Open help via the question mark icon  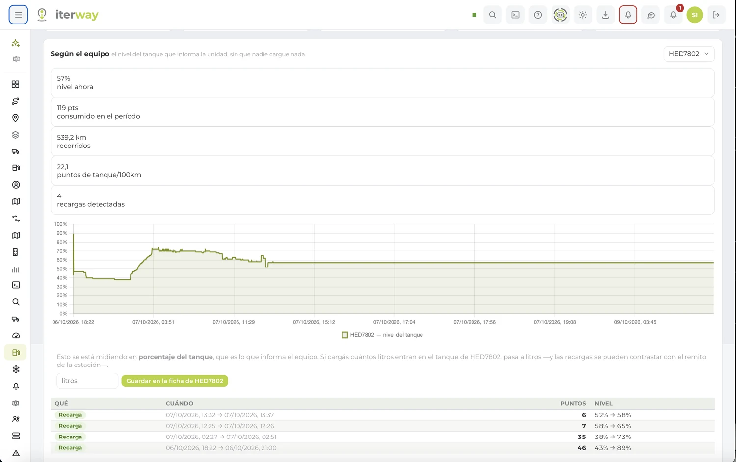(x=538, y=15)
